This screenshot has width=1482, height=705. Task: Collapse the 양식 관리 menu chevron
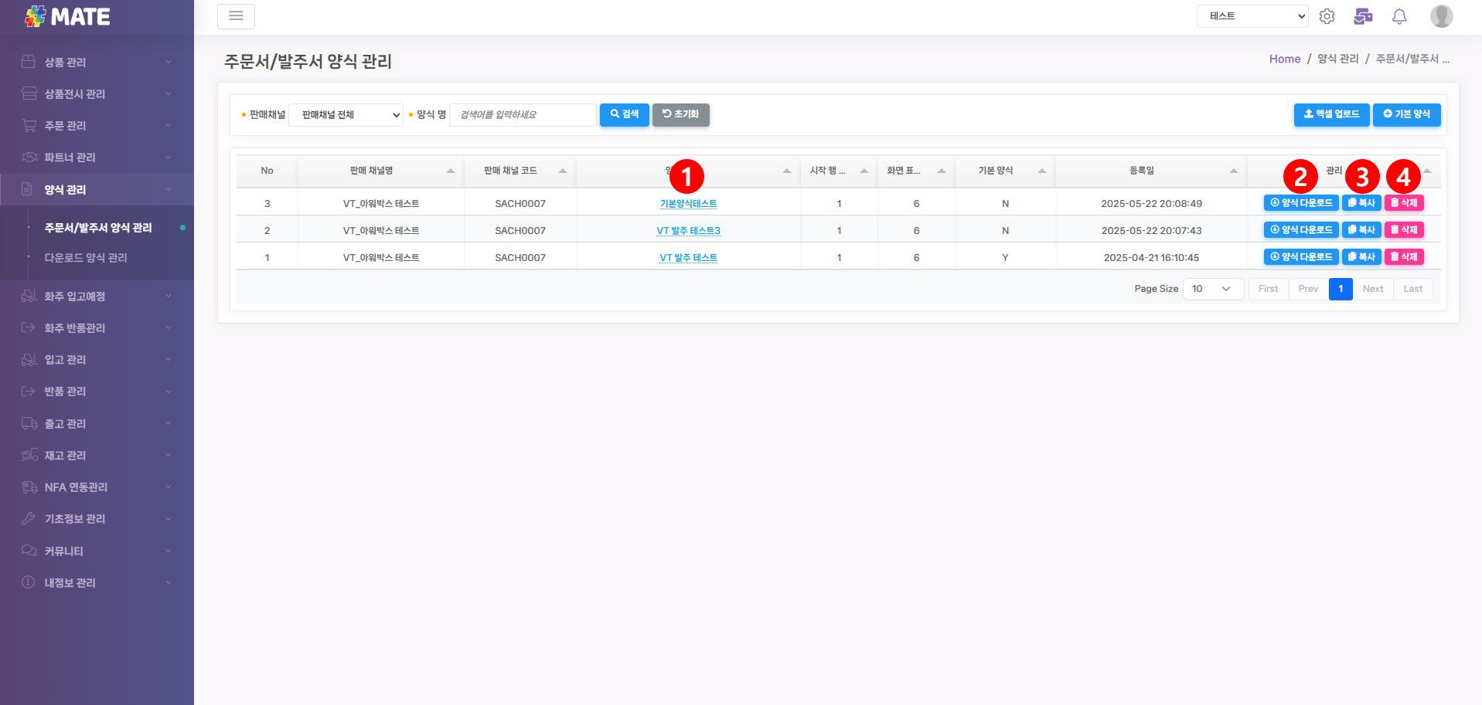(168, 189)
